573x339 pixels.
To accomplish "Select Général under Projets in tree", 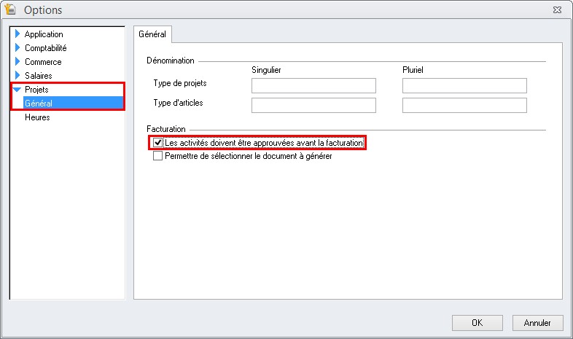I will 39,104.
